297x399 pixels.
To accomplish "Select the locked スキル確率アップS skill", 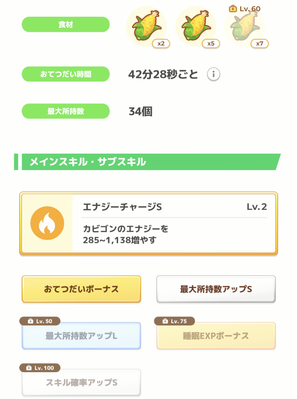I will pos(81,382).
